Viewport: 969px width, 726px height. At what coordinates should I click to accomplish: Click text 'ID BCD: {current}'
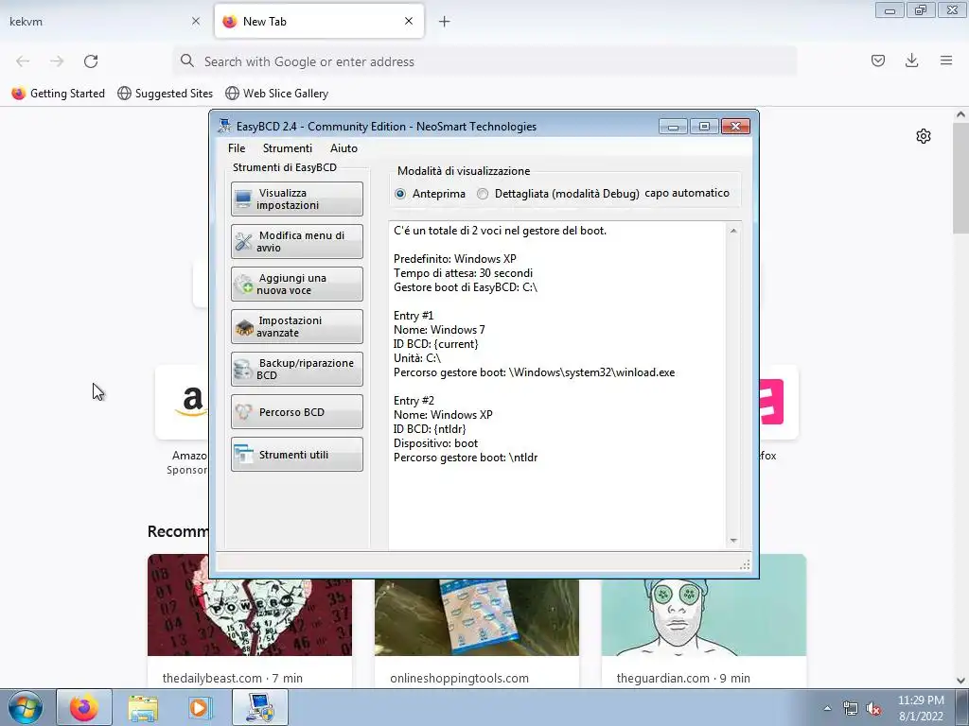pyautogui.click(x=436, y=344)
